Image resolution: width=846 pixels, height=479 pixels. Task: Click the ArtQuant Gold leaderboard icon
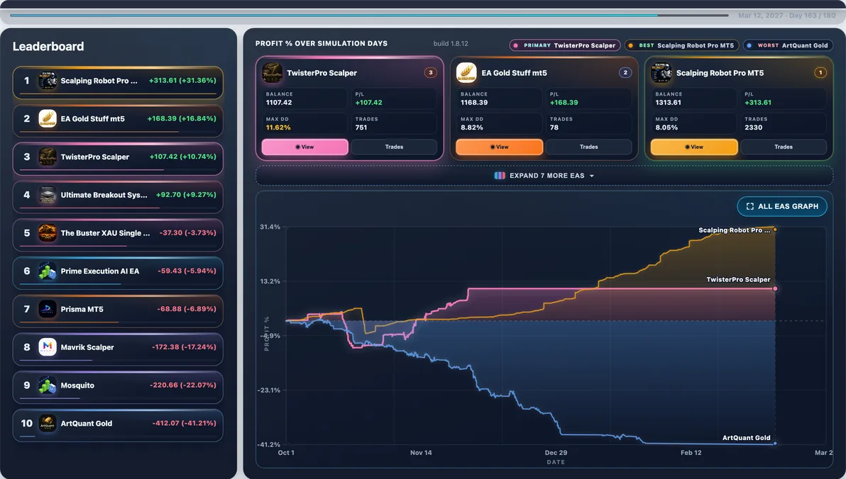tap(48, 424)
